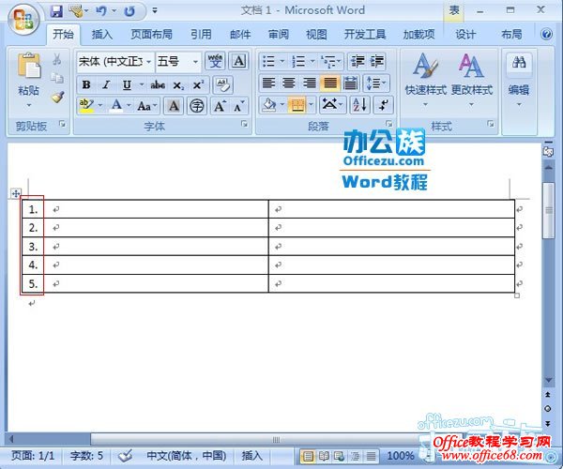The height and width of the screenshot is (469, 563).
Task: Switch to the 插入 tab
Action: [102, 35]
